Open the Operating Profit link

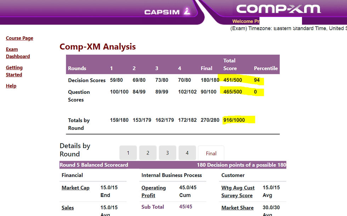point(154,192)
